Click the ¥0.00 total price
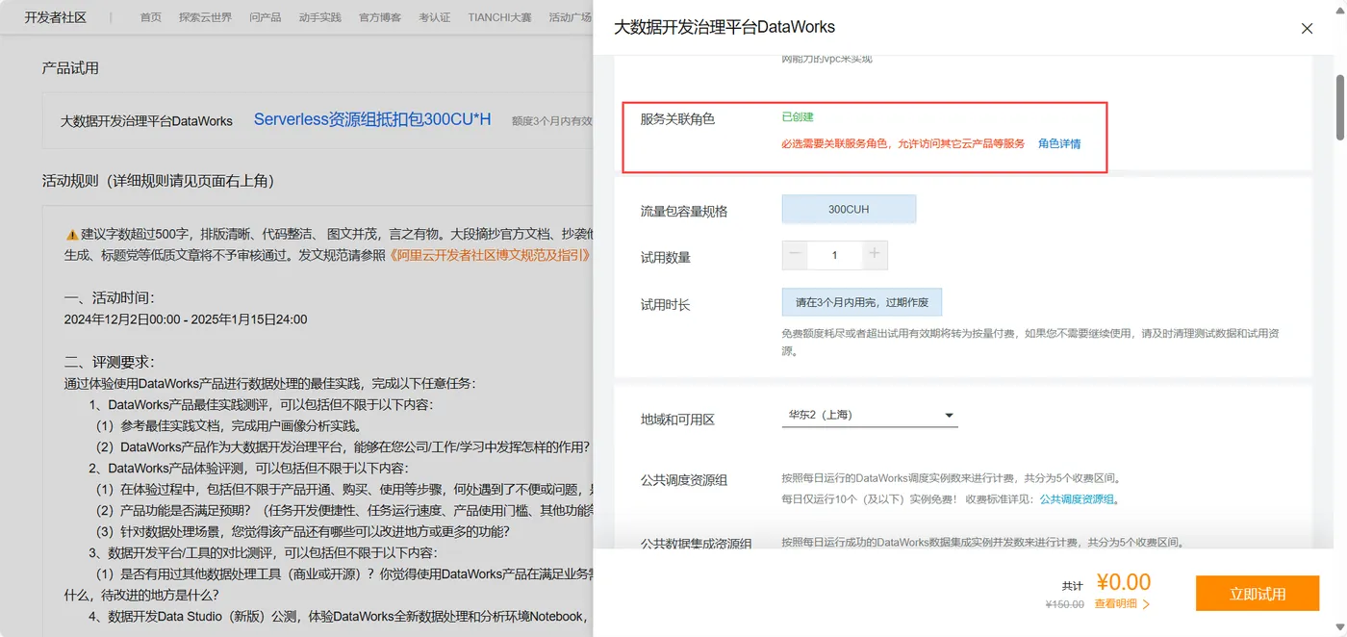The width and height of the screenshot is (1347, 637). (x=1124, y=581)
